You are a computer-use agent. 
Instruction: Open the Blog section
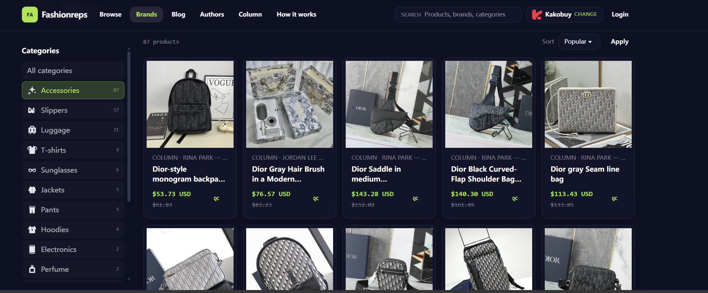(178, 15)
